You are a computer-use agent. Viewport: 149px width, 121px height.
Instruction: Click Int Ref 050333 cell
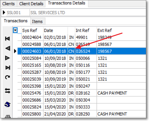click(x=86, y=107)
